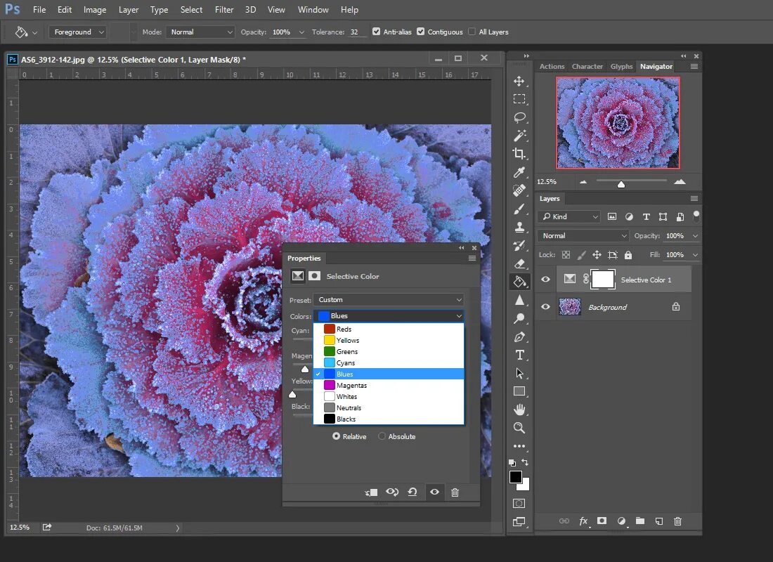This screenshot has height=562, width=773.
Task: Open the Filter menu
Action: 223,10
